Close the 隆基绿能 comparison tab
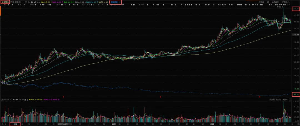Viewport: 300px width, 126px height. coord(119,2)
